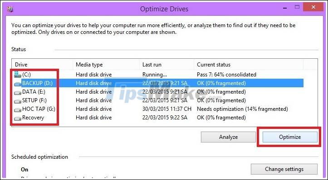This screenshot has width=328, height=180.
Task: Click the '22/03/2015 9:22 SA' date cell
Action: (165, 118)
